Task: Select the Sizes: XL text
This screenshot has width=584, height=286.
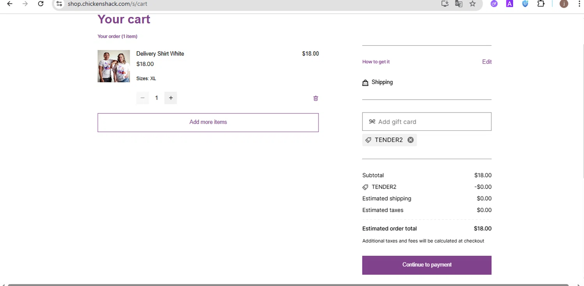Action: coord(146,78)
